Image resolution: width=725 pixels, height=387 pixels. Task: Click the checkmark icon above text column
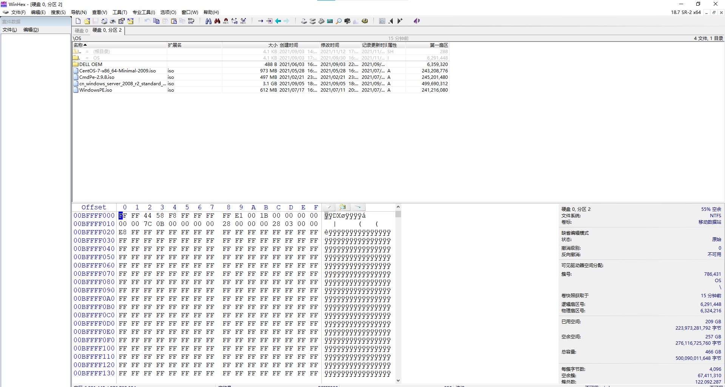pyautogui.click(x=329, y=207)
